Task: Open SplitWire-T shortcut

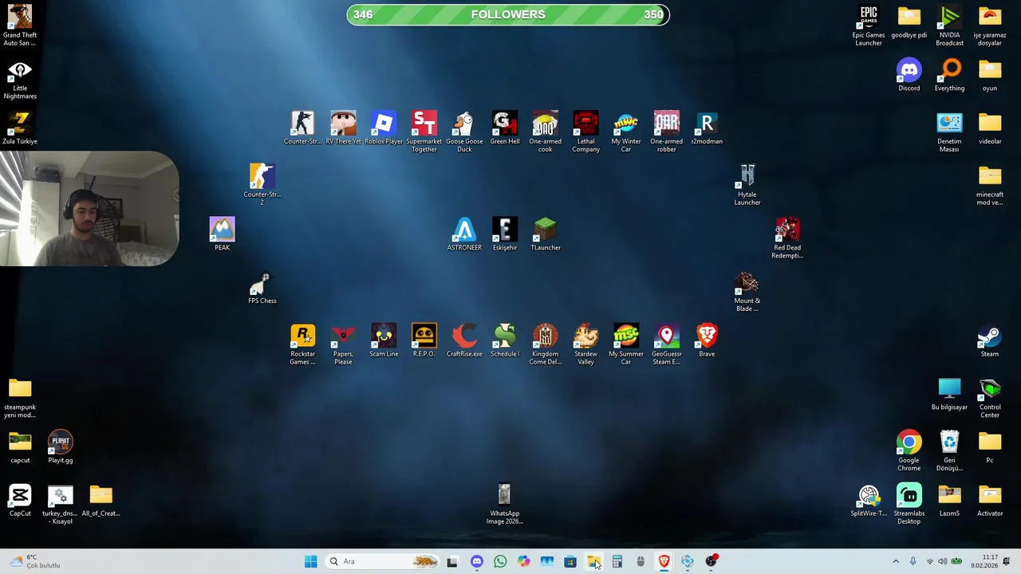Action: 869,500
